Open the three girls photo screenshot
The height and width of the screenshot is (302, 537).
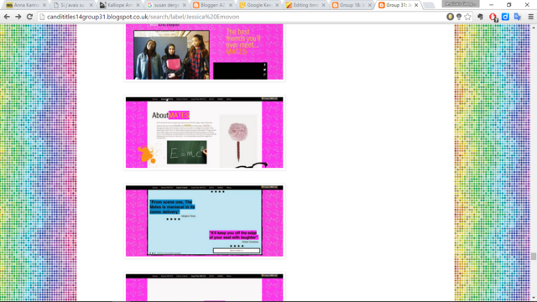pyautogui.click(x=205, y=52)
